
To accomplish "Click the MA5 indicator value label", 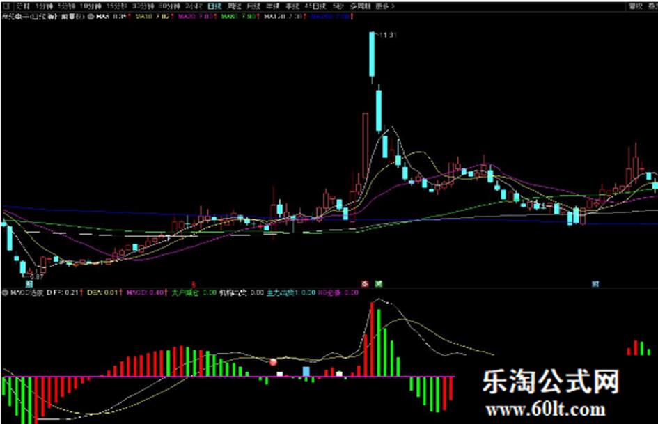I will coord(113,17).
